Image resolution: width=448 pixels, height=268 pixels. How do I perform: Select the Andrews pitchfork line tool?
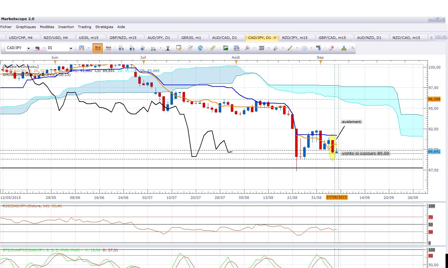tap(248, 48)
